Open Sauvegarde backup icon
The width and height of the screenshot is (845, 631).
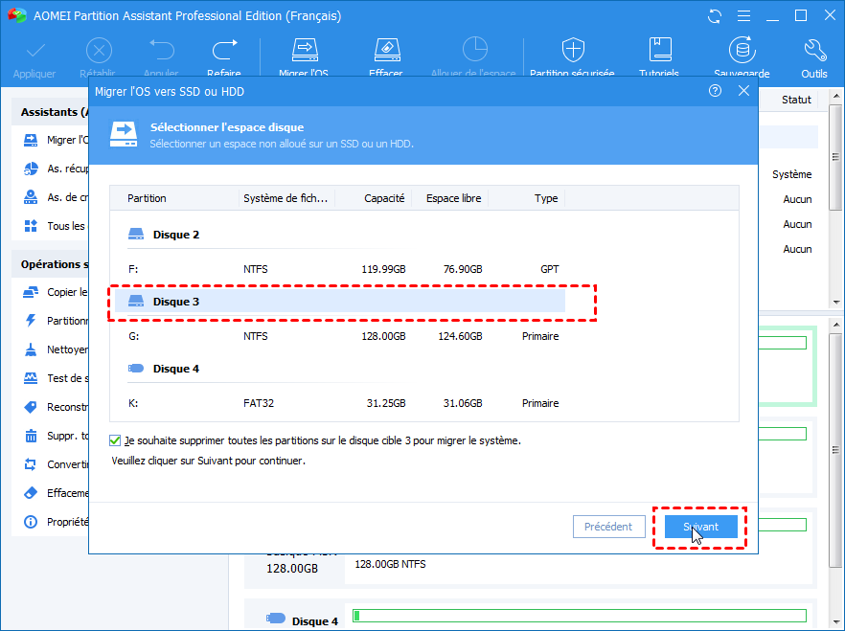[742, 50]
